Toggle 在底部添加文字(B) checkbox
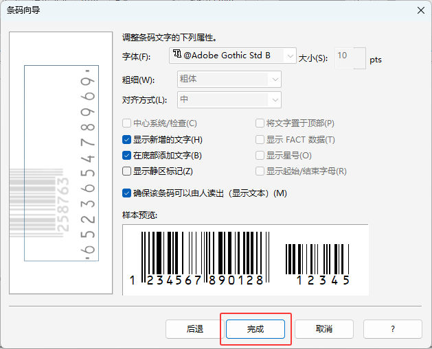Screen dimensions: 432x349 [x=126, y=156]
